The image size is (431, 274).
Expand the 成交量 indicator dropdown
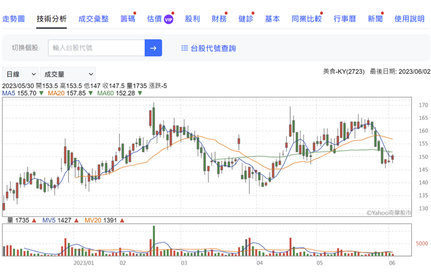(x=68, y=74)
